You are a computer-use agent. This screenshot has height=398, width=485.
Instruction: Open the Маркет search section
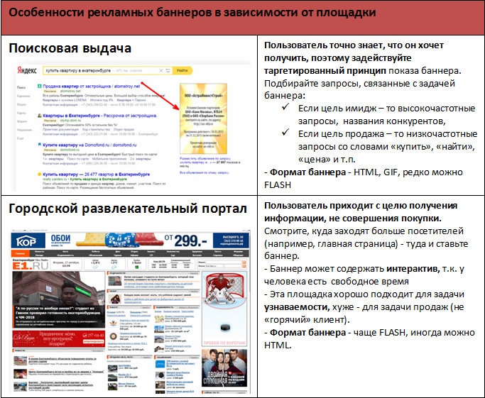coord(22,121)
